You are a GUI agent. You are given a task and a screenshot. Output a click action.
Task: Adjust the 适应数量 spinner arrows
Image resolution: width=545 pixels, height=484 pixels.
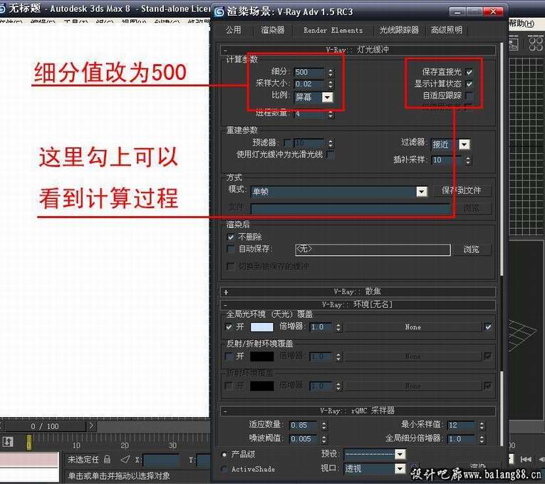click(x=324, y=426)
